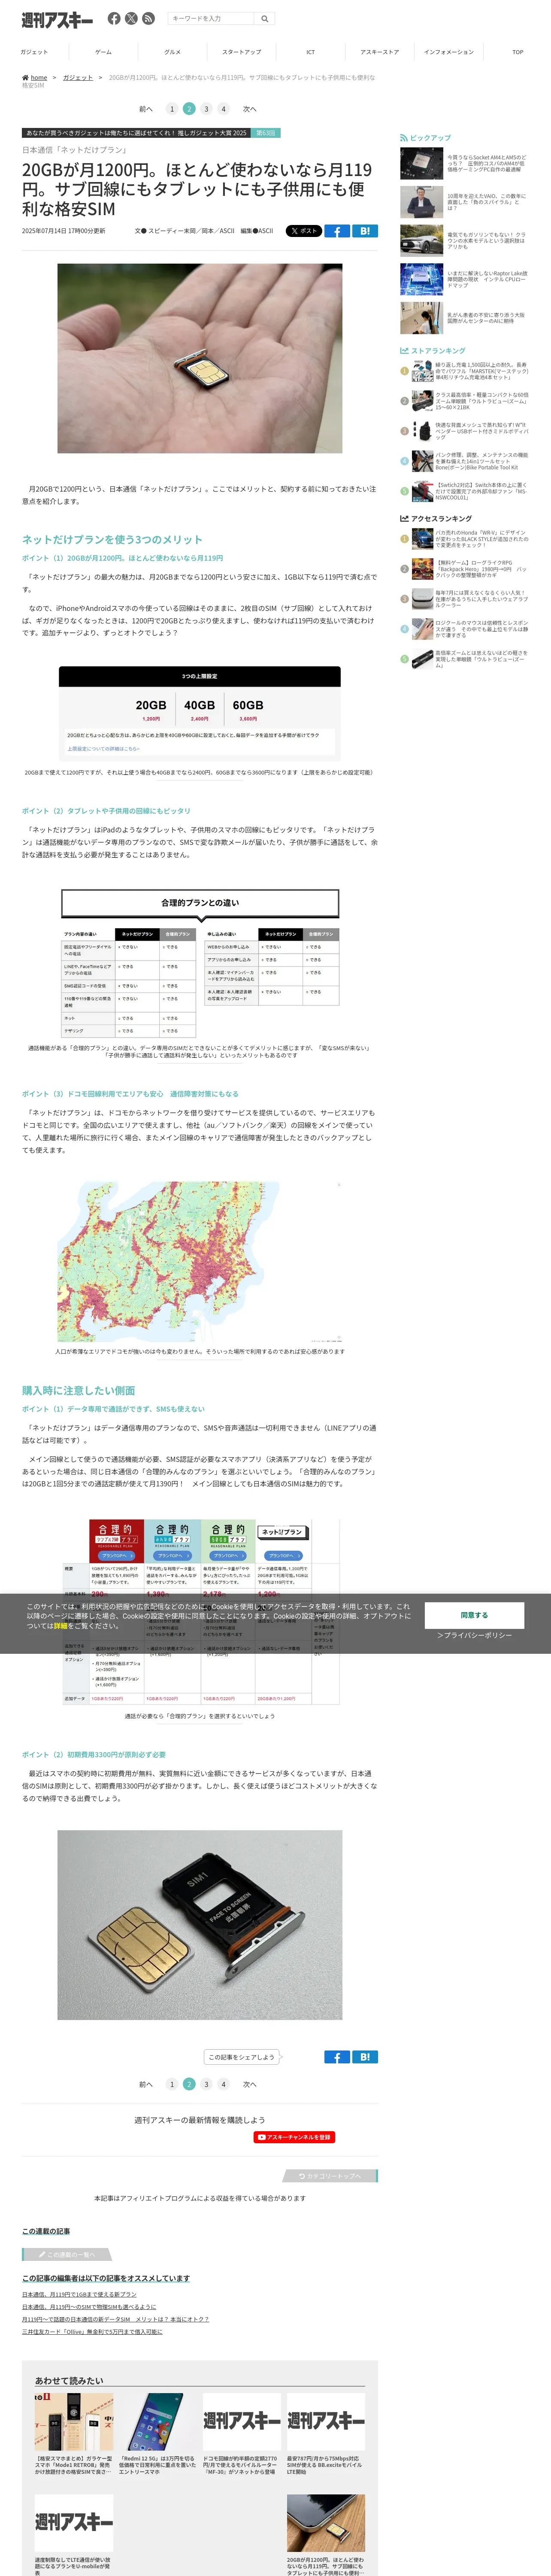Screen dimensions: 551x2576
Task: Click the 詳細 link in cookie notice
Action: 61,1626
